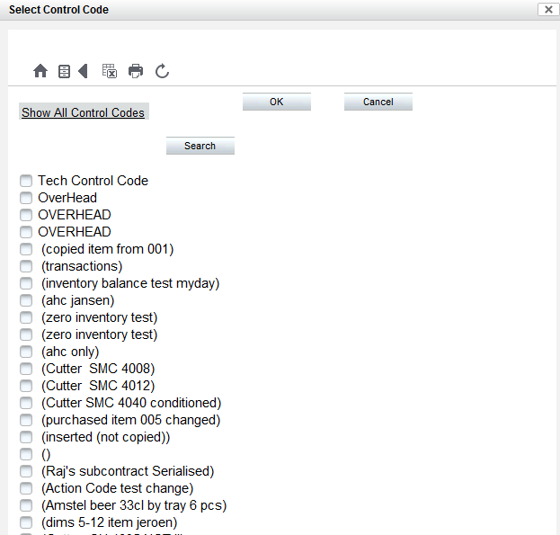Tick the (Amstel beer 33cl by tray 6 pcs) checkbox
Viewport: 560px width, 535px height.
point(26,505)
